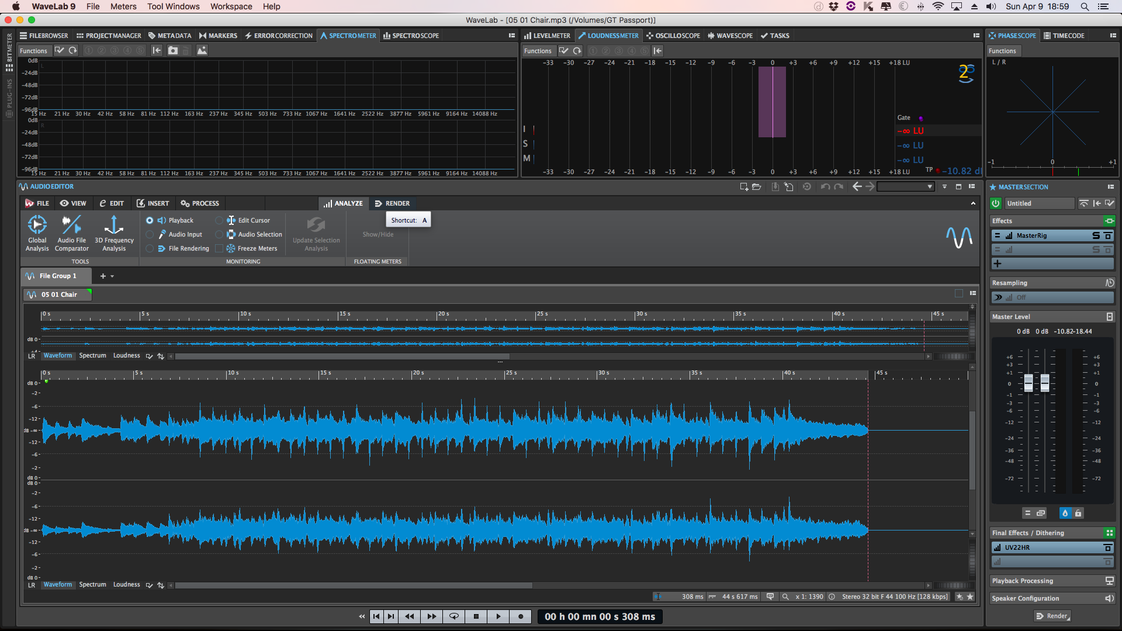Switch to the Process tab
Image resolution: width=1122 pixels, height=631 pixels.
[x=200, y=203]
